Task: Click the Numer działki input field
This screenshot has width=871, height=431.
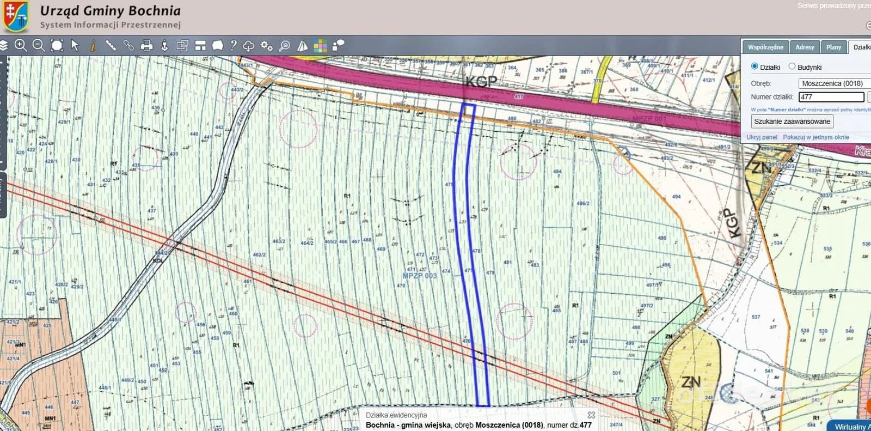Action: point(831,97)
